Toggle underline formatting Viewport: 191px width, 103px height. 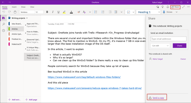(58, 12)
